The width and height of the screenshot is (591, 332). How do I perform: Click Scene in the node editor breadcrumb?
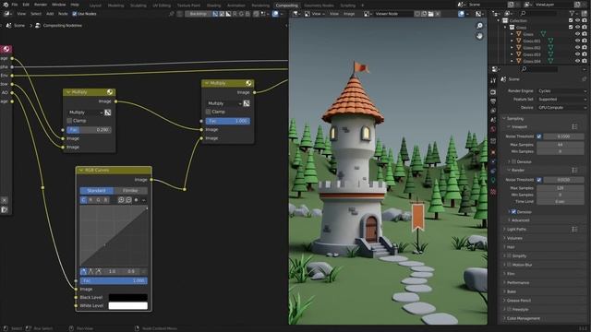[x=19, y=26]
